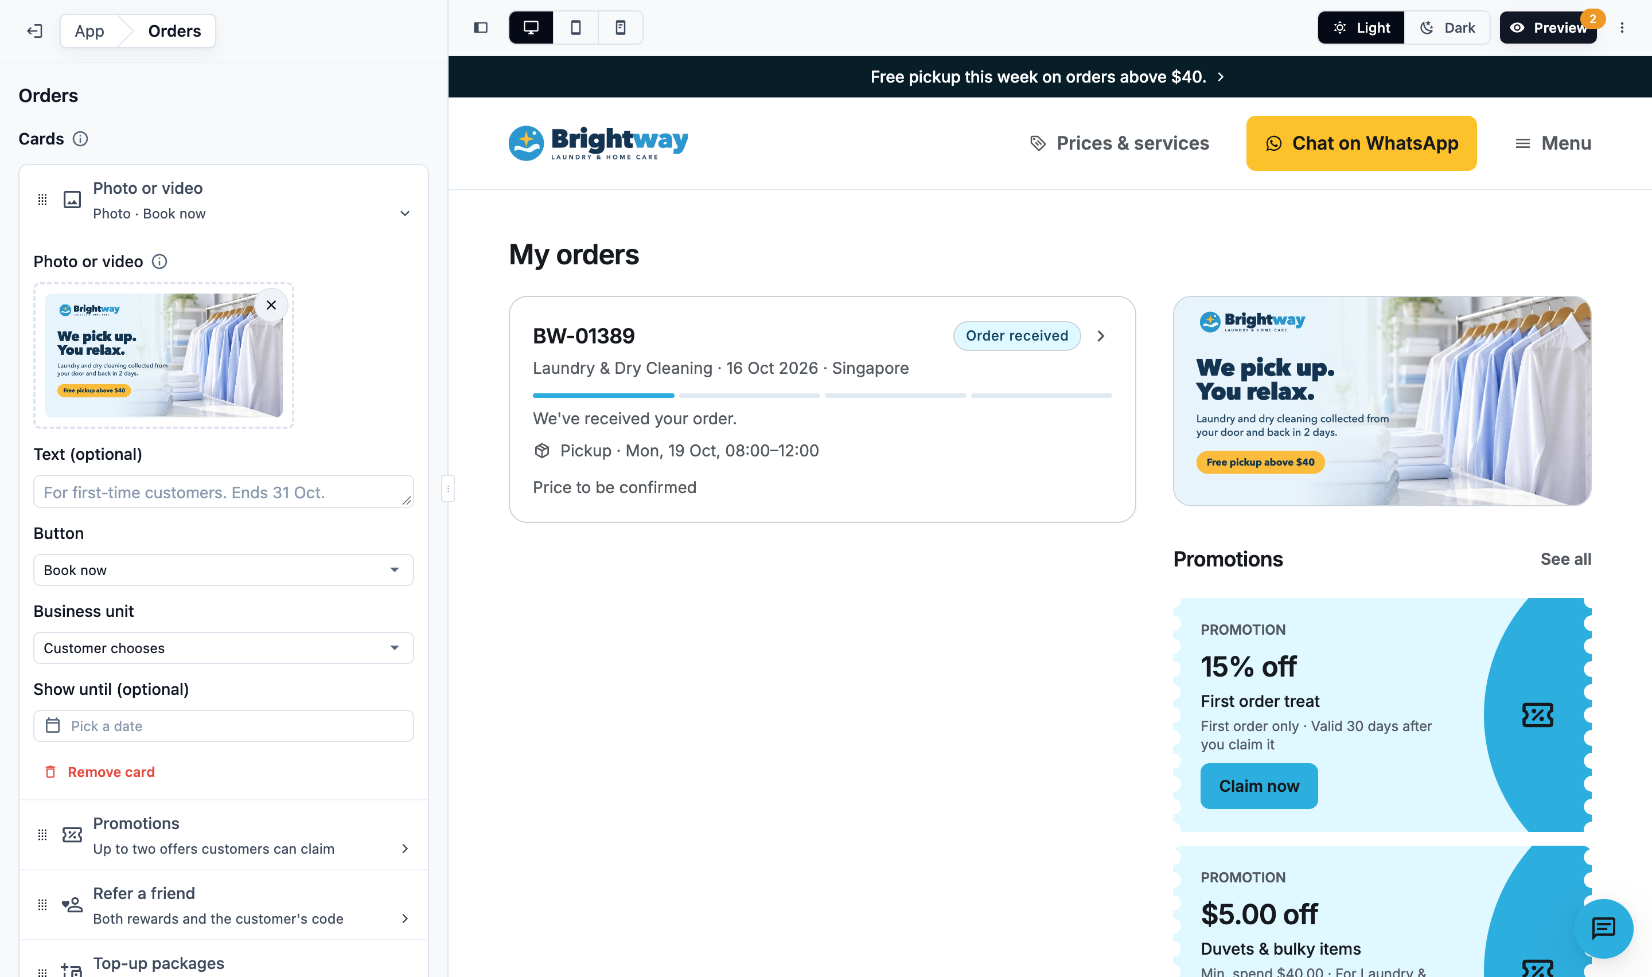This screenshot has width=1652, height=977.
Task: Click the BW-01389 order progress bar
Action: point(823,396)
